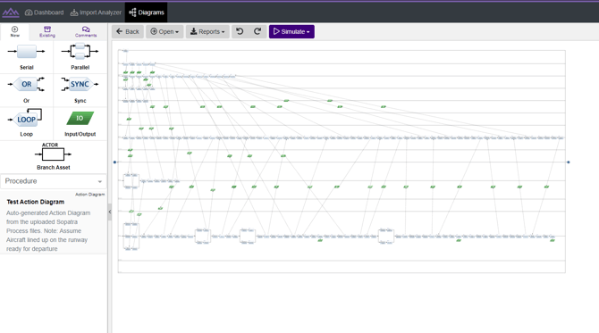
Task: Click the Back button
Action: coord(128,31)
